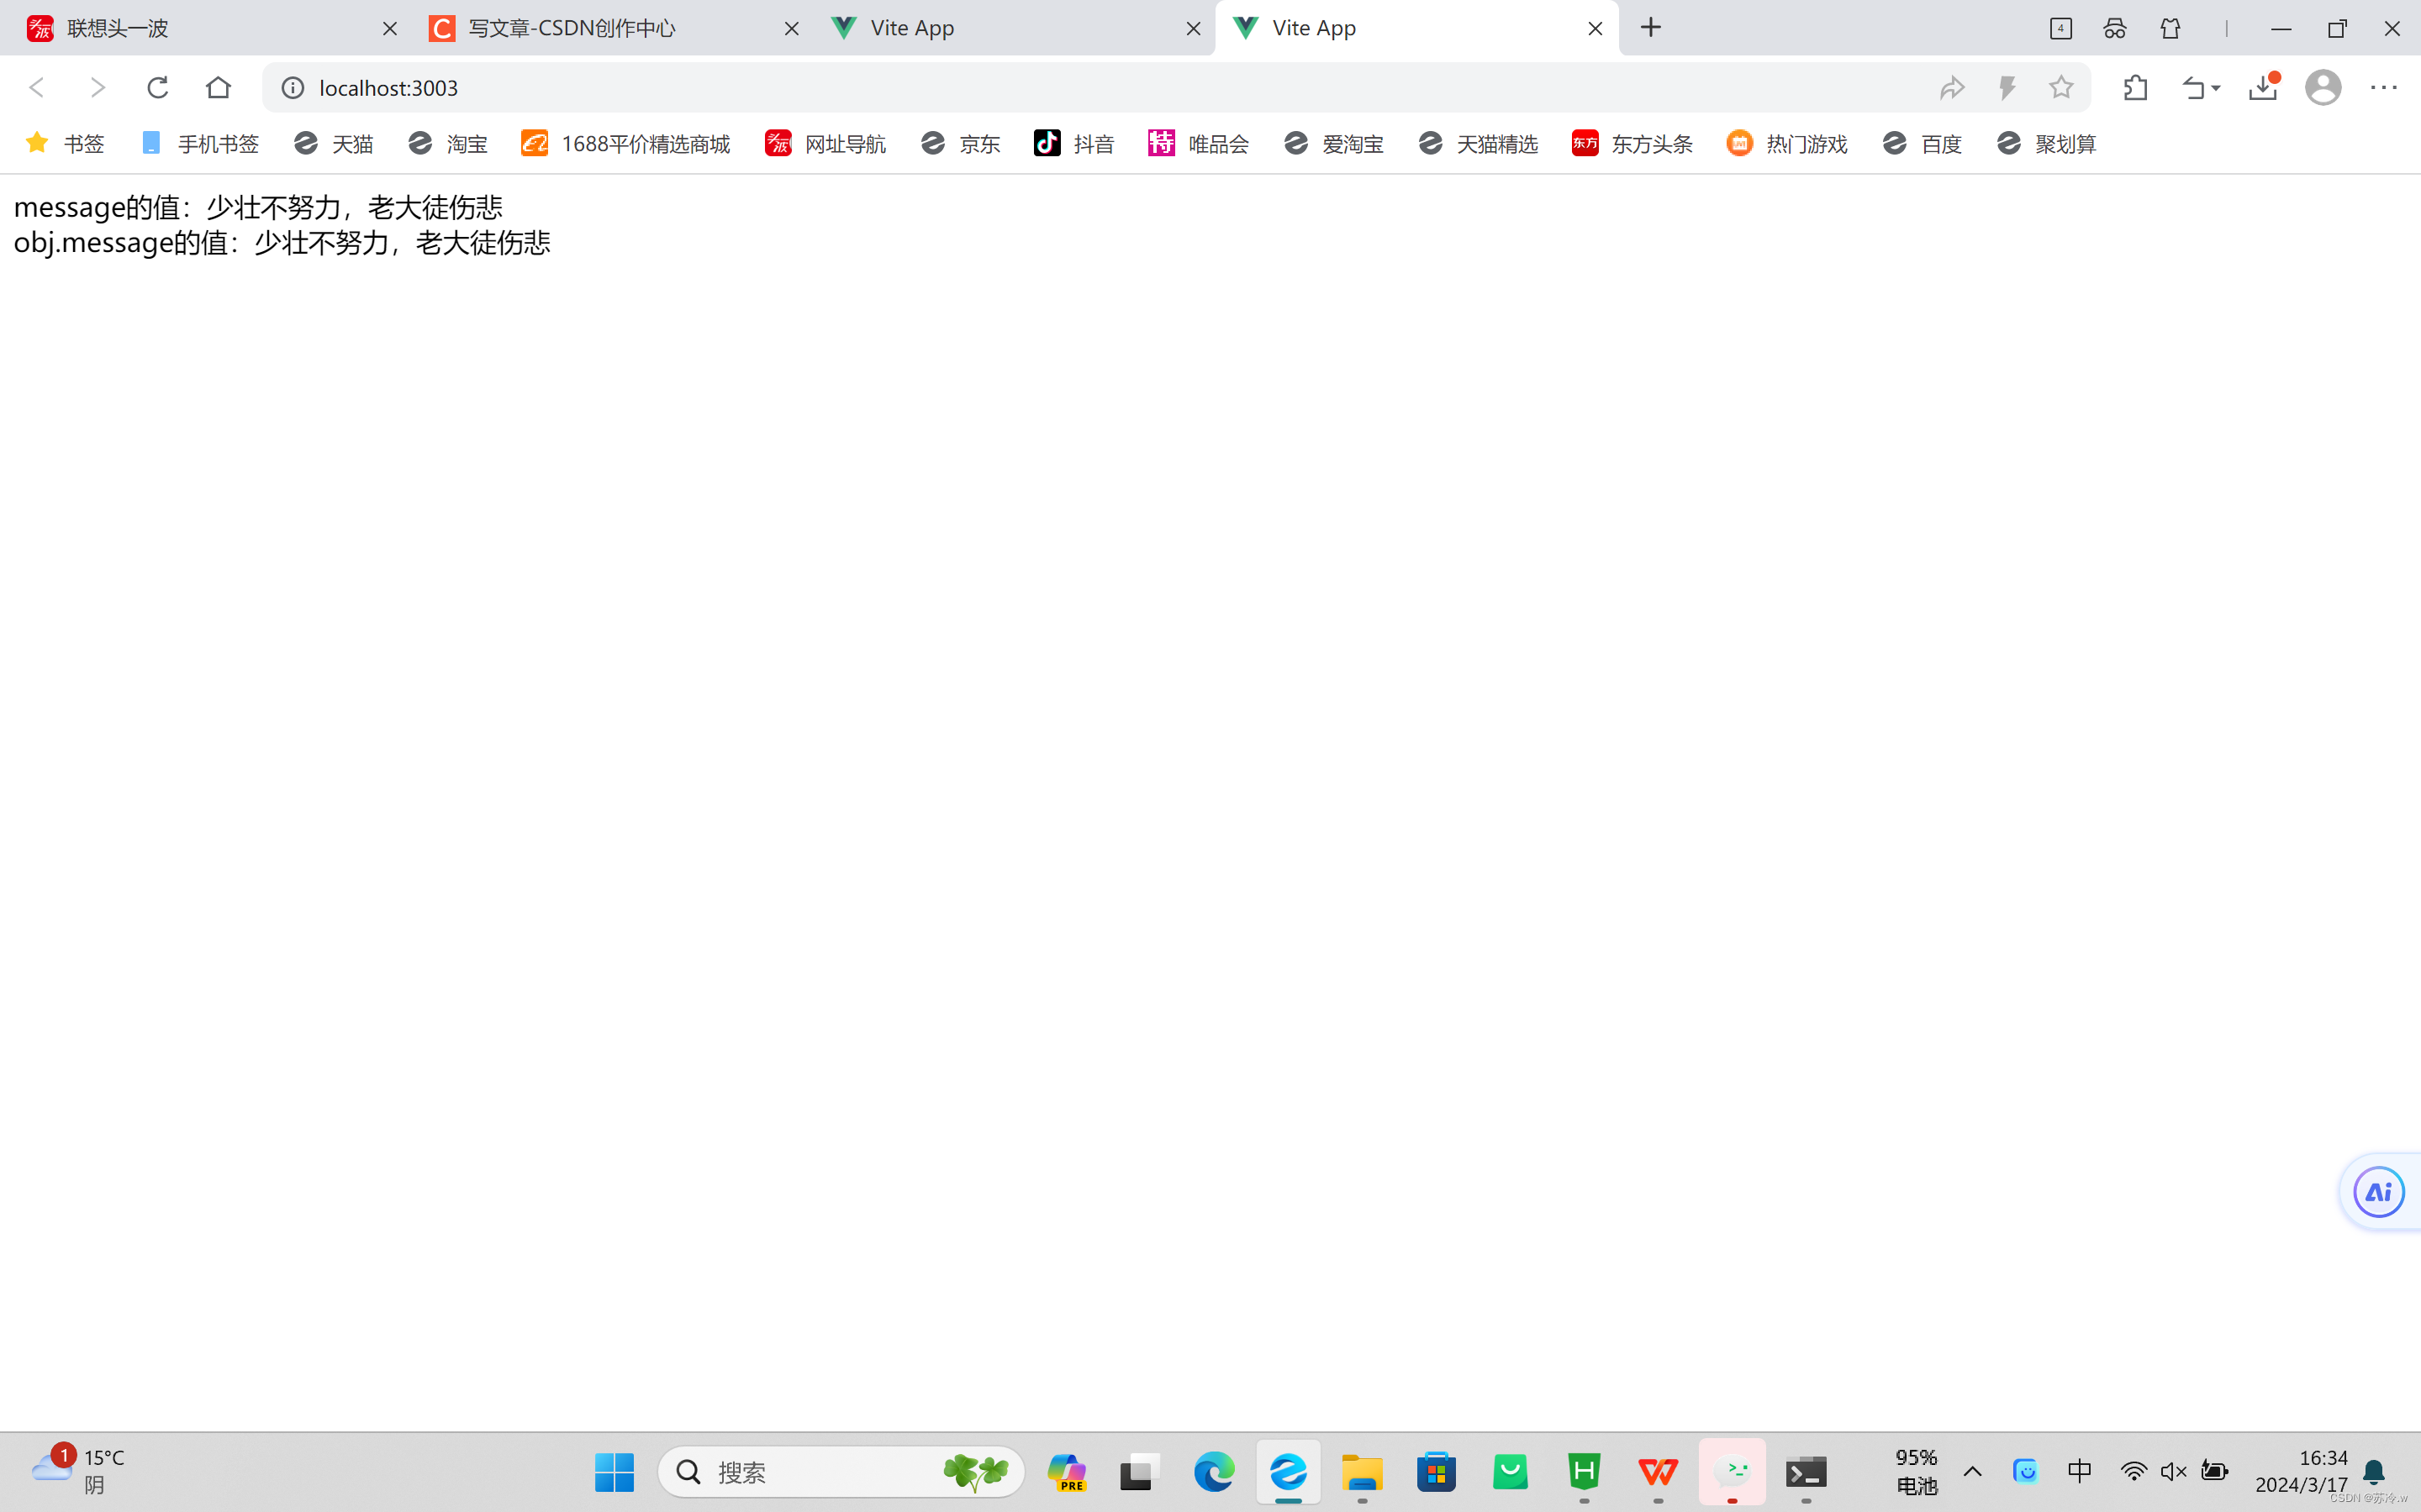Open the Windows Start menu
Screen dimensions: 2421x1512
pyautogui.click(x=614, y=1472)
